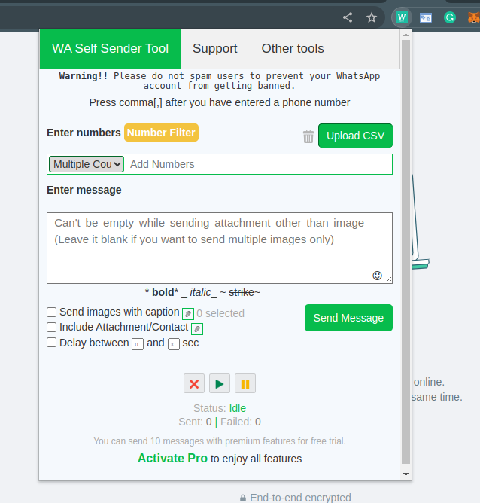This screenshot has width=480, height=503.
Task: Click the Enter numbers label
Action: point(84,133)
